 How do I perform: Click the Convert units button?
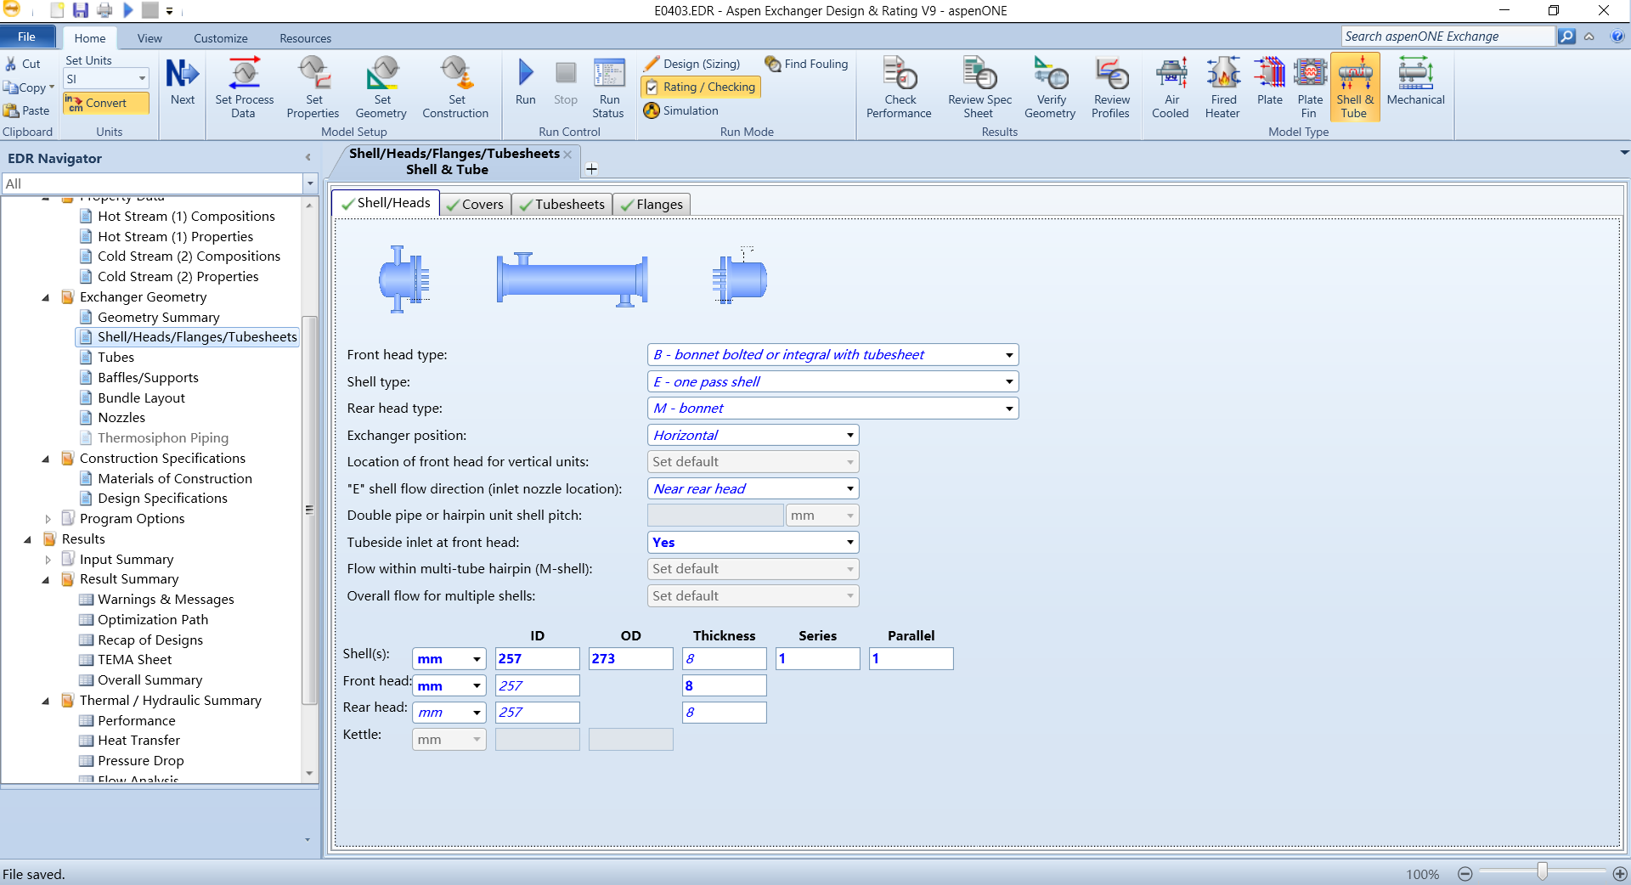click(x=106, y=103)
